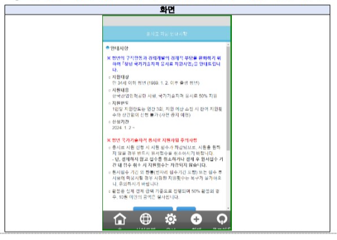
Task: Click the vertical scrollbar thumb
Action: click(228, 98)
